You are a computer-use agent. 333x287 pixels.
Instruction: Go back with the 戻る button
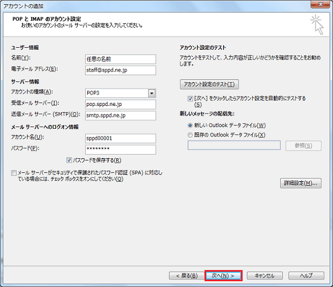pos(183,275)
